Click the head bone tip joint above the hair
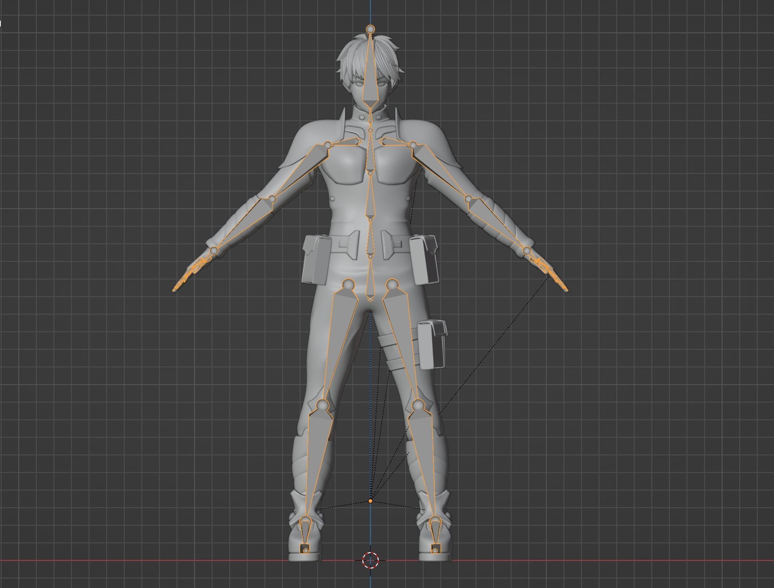Viewport: 774px width, 588px height. pyautogui.click(x=370, y=29)
